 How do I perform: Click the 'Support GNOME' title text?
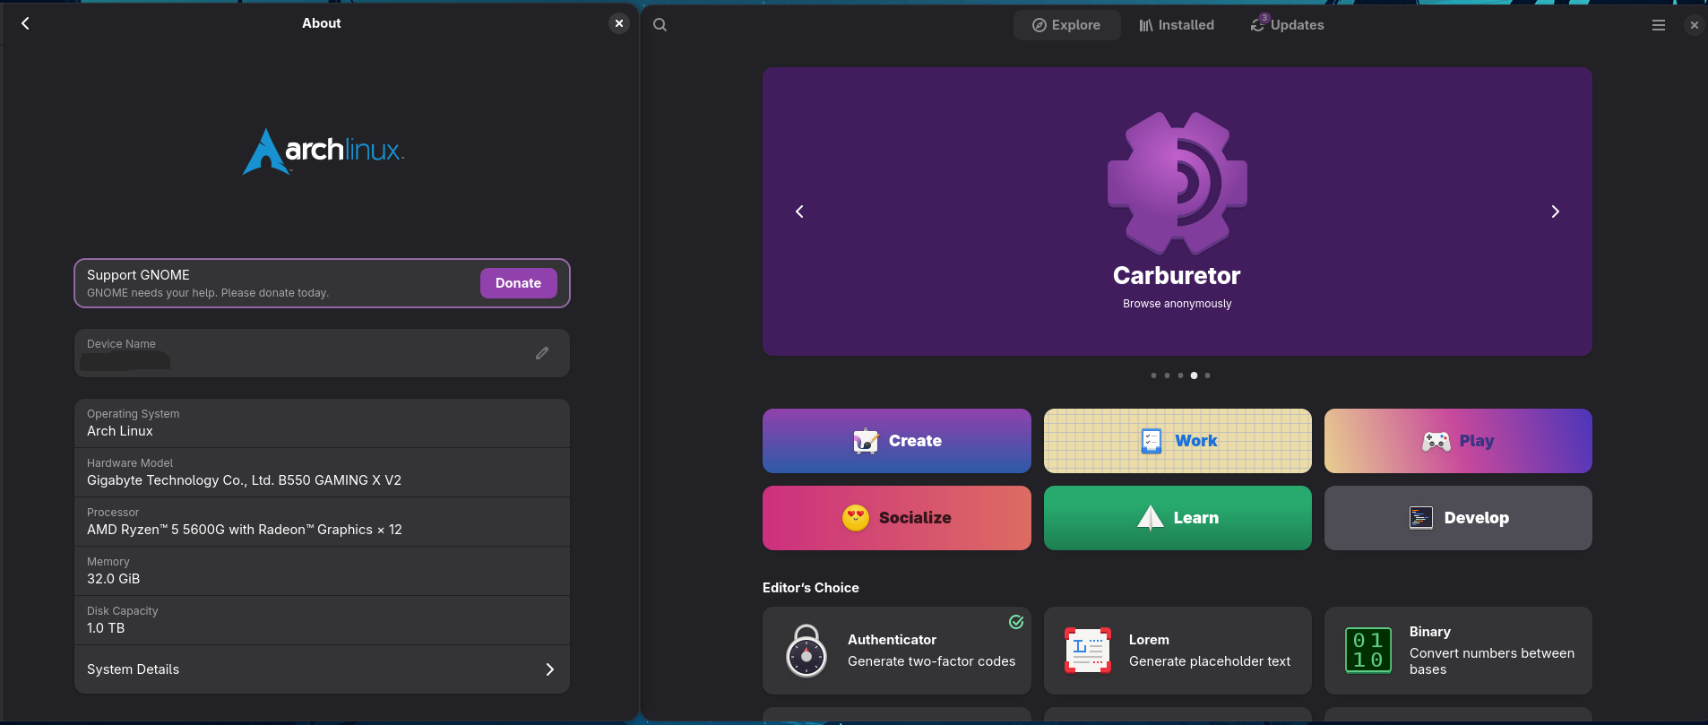[138, 275]
